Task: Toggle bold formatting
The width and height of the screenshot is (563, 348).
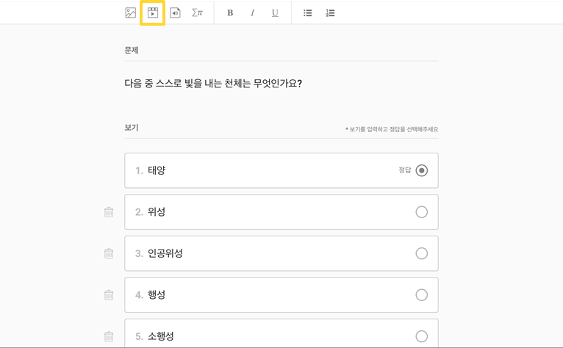Action: coord(230,13)
